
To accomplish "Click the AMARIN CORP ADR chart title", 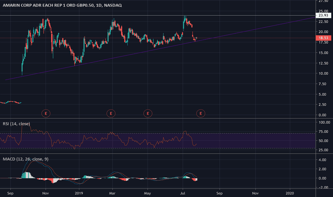I will click(x=62, y=5).
